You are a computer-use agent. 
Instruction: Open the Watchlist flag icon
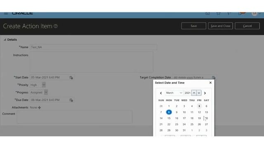coord(229,14)
